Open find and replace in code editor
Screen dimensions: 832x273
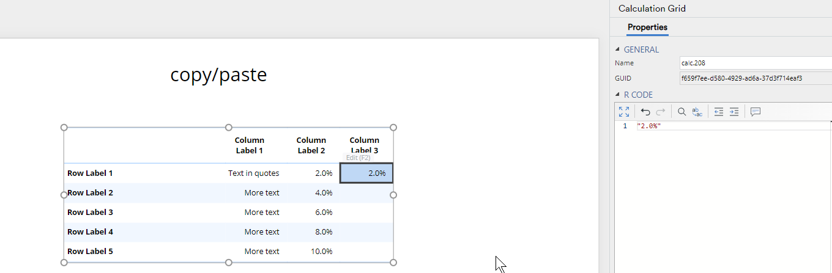[x=697, y=112]
